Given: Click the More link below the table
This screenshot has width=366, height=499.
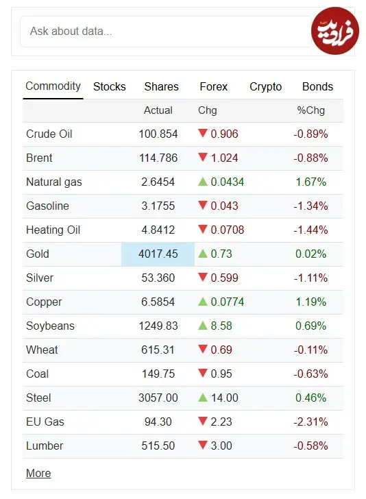Looking at the screenshot, I should pos(38,473).
